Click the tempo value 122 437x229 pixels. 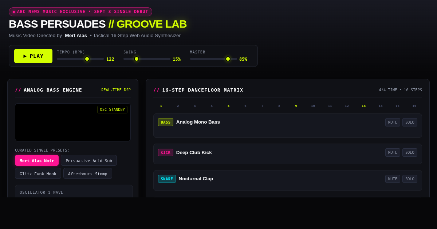(x=110, y=59)
